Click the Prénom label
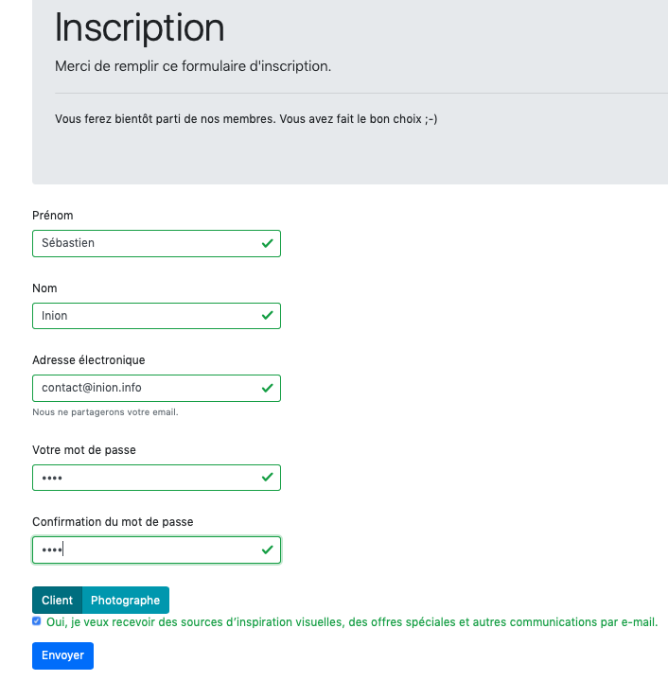Viewport: 668px width, 698px height. pyautogui.click(x=52, y=216)
